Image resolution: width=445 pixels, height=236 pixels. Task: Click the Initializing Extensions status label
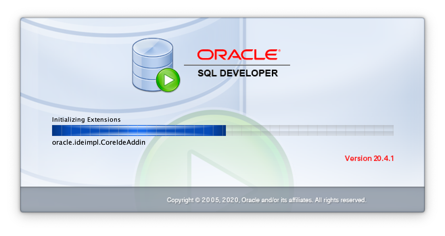point(86,120)
